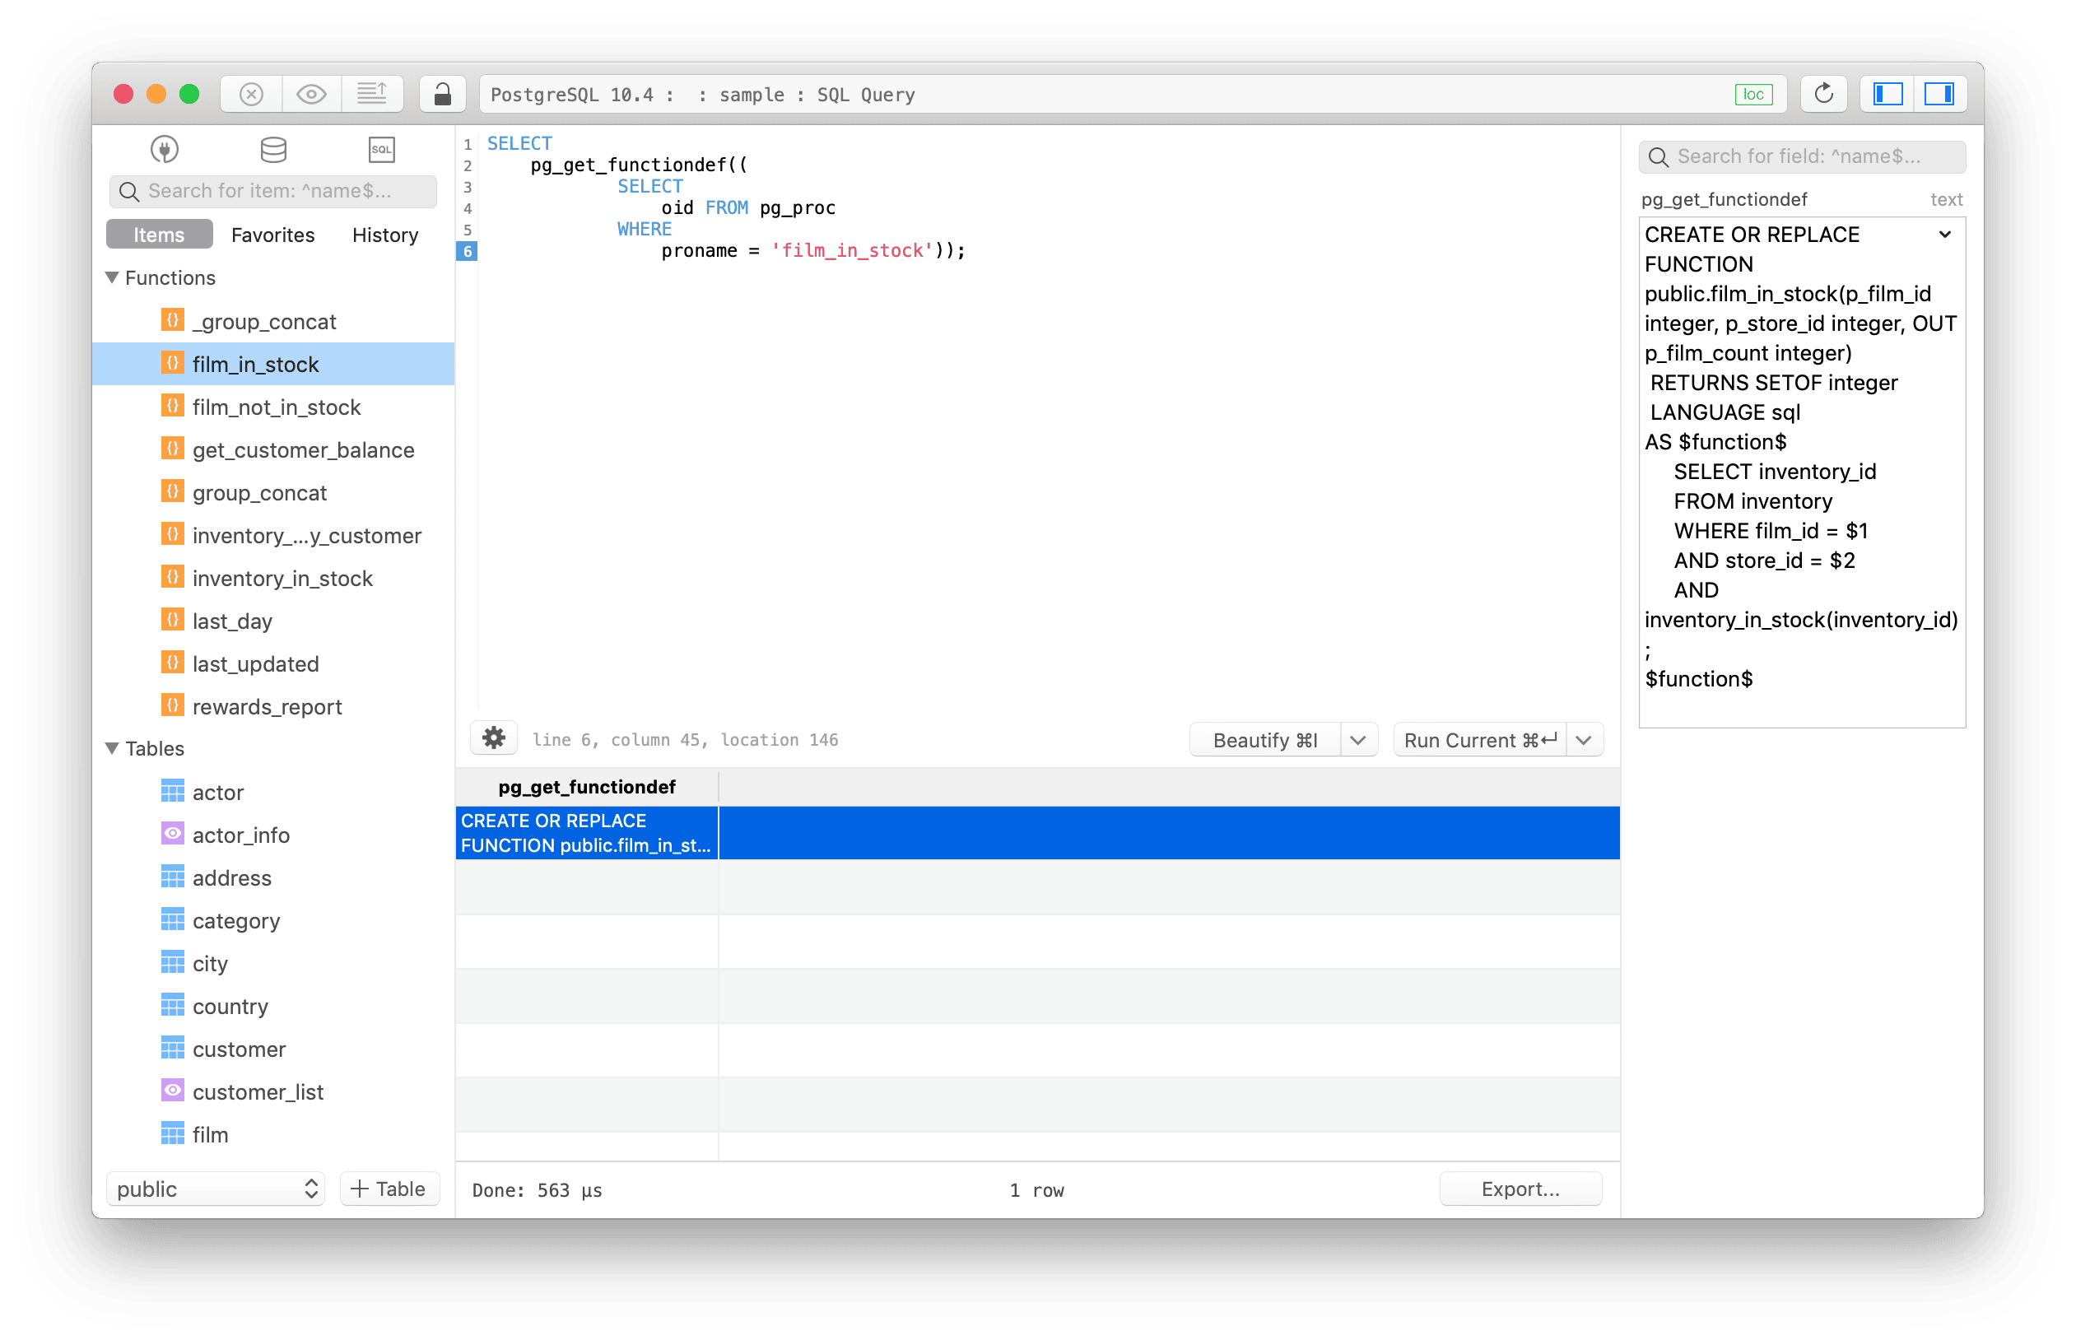Image resolution: width=2076 pixels, height=1340 pixels.
Task: Switch to the Items tab
Action: (x=159, y=235)
